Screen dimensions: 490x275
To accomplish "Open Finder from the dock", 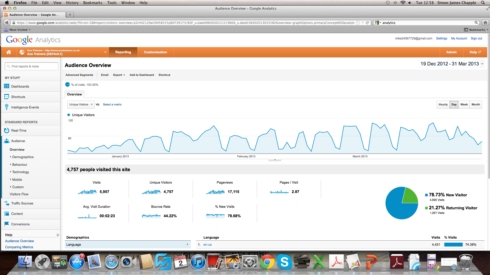I will pos(25,262).
